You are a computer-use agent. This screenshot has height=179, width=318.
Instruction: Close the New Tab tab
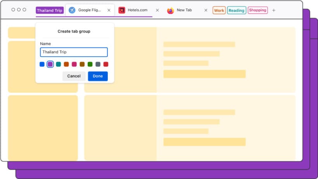click(206, 10)
